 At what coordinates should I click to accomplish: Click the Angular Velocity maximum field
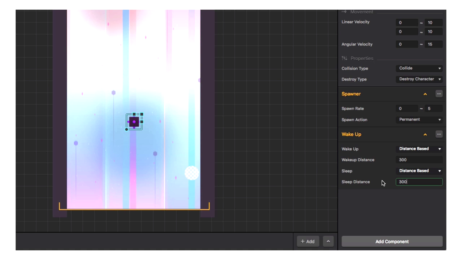(433, 44)
